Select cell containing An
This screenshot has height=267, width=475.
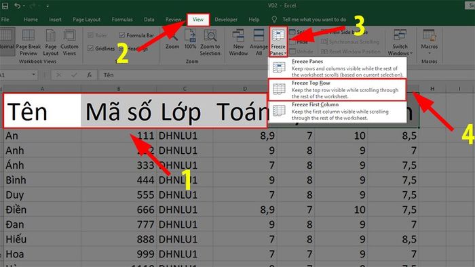coord(42,136)
